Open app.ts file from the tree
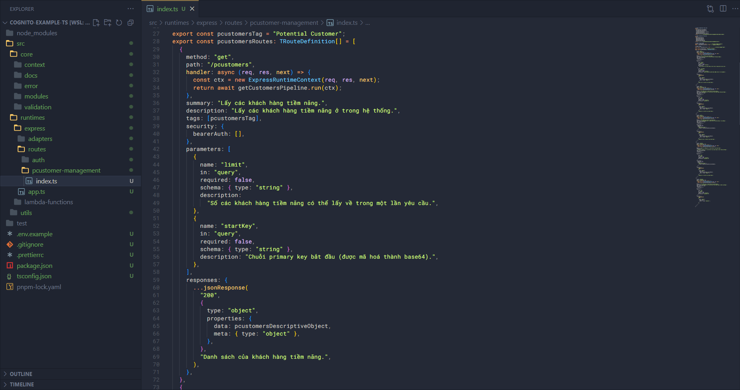Viewport: 740px width, 390px height. [36, 191]
